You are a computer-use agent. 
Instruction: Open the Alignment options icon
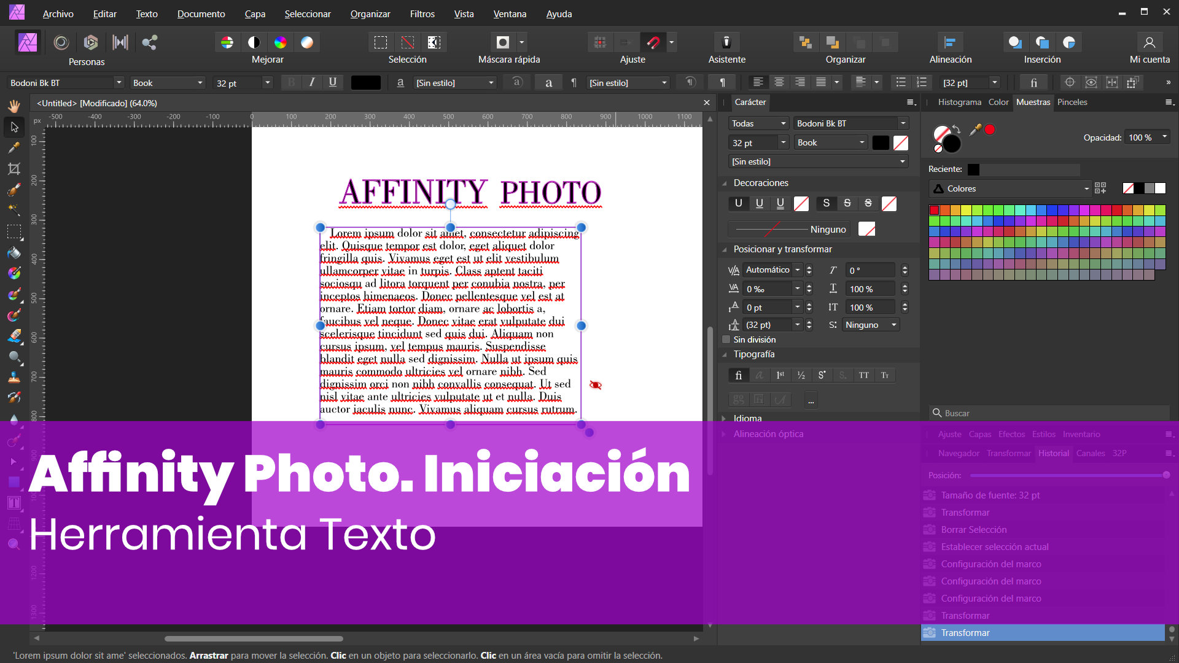(x=950, y=42)
